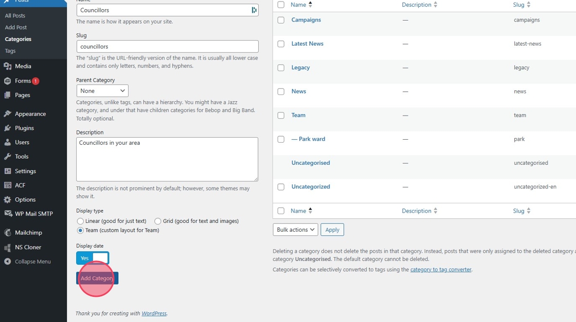Screen dimensions: 576x322
Task: Open Add Post submenu item
Action: (x=16, y=27)
